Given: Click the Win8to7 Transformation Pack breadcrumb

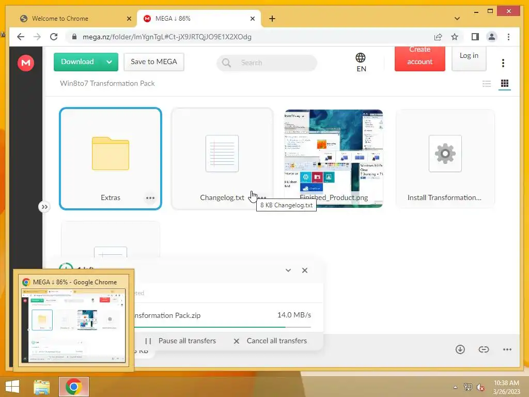Looking at the screenshot, I should click(x=107, y=83).
